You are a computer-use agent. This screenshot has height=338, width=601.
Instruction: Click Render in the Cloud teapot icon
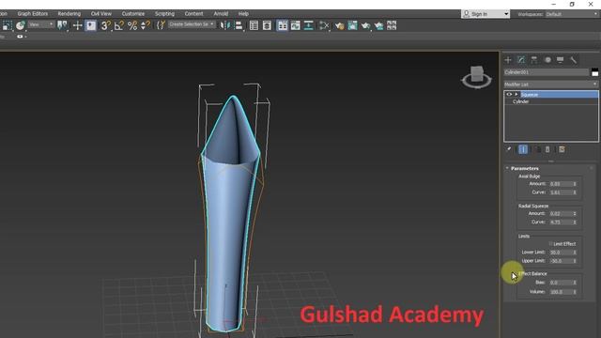[x=378, y=25]
